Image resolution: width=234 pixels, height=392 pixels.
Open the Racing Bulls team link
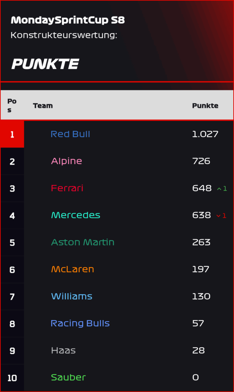[80, 323]
